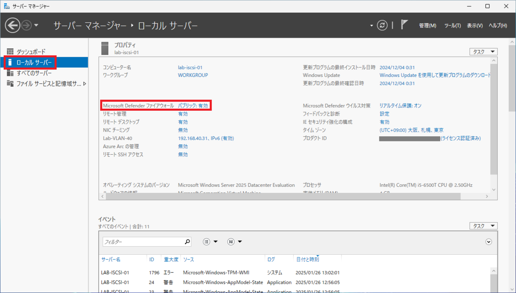Open the notifications flag icon
Image resolution: width=516 pixels, height=293 pixels.
[x=404, y=25]
